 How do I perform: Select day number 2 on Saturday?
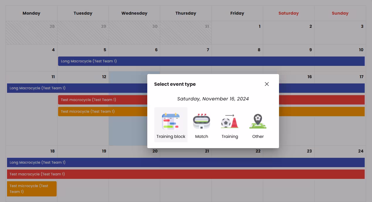point(311,26)
